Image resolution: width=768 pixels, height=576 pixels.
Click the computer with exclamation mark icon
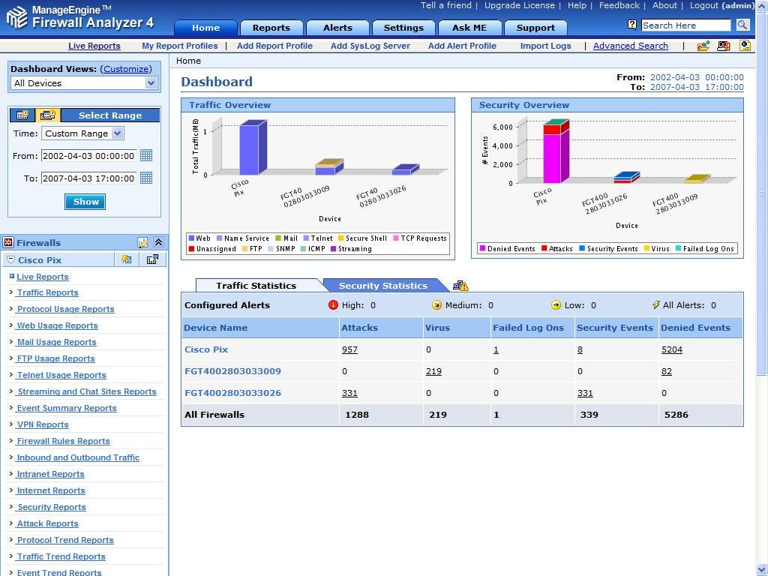724,46
